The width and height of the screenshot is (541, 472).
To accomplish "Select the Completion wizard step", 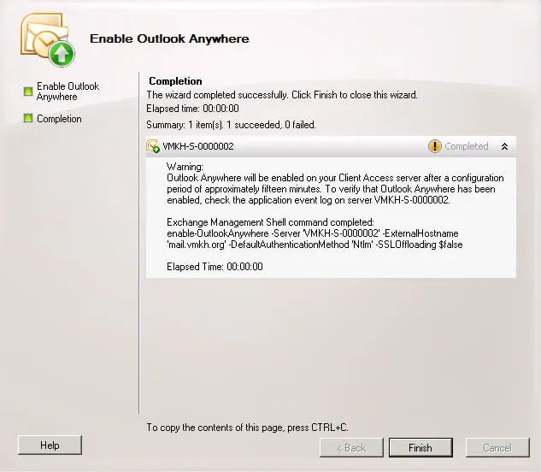I will (59, 119).
